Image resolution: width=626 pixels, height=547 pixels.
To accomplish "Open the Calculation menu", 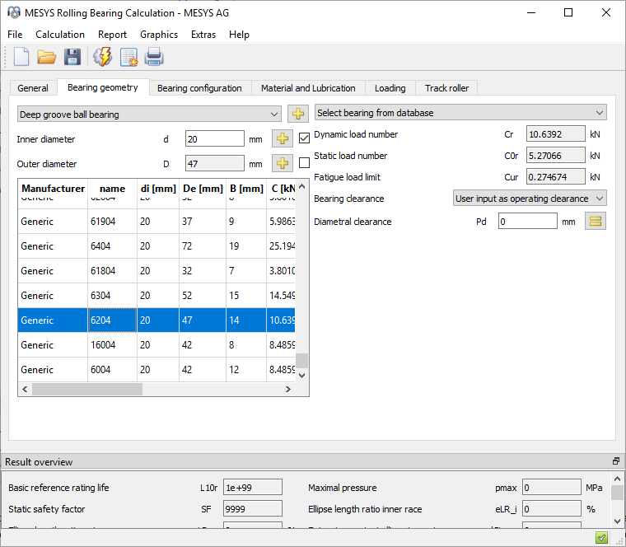I will point(60,35).
